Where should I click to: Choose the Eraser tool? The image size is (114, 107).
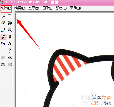coord(3,23)
